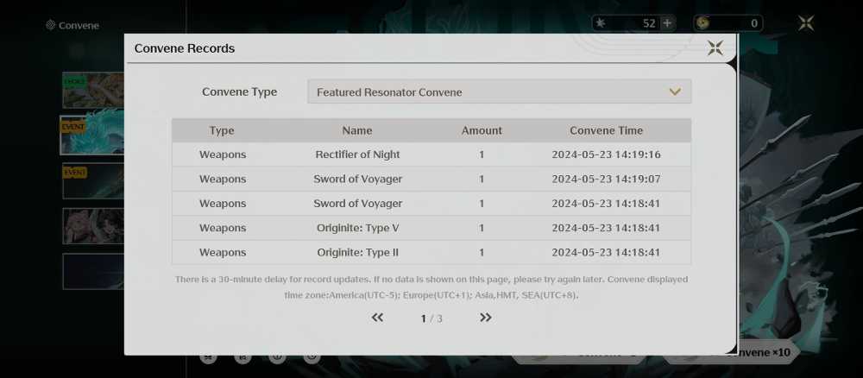This screenshot has width=863, height=378.
Task: Select Originite: Type V entry
Action: [431, 228]
